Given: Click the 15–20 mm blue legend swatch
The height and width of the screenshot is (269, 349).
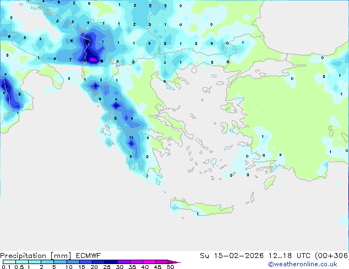Looking at the screenshot, I should [x=85, y=262].
